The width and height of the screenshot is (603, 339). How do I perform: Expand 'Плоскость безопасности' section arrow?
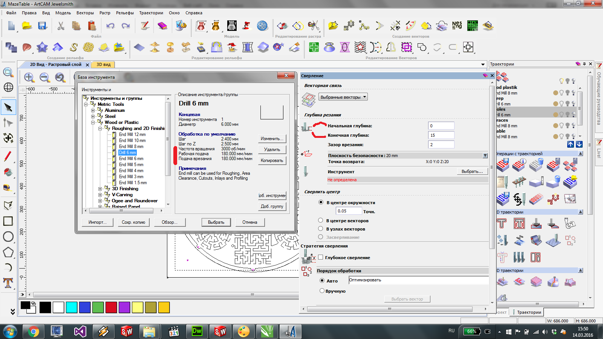click(x=485, y=156)
